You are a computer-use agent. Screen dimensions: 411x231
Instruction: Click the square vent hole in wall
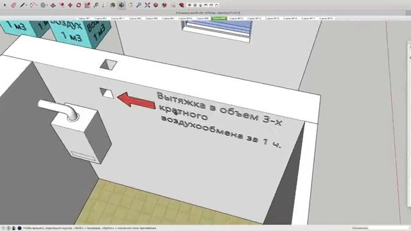107,93
